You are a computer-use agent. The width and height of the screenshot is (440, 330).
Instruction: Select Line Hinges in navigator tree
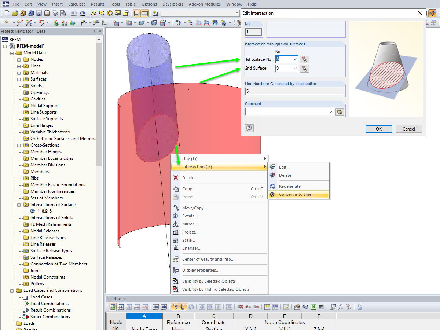coord(42,125)
